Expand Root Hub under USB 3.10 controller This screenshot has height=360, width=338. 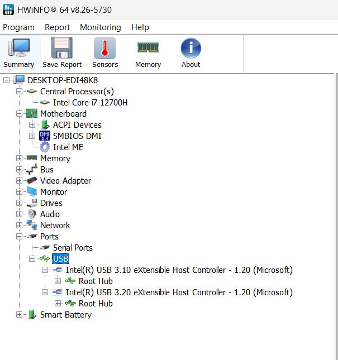point(58,281)
